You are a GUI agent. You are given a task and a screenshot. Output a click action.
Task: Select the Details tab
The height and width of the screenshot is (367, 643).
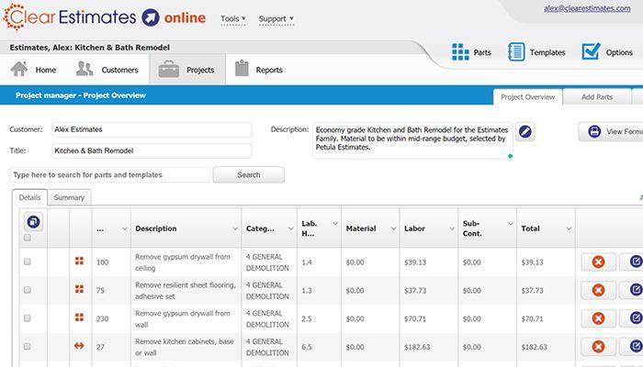tap(30, 197)
